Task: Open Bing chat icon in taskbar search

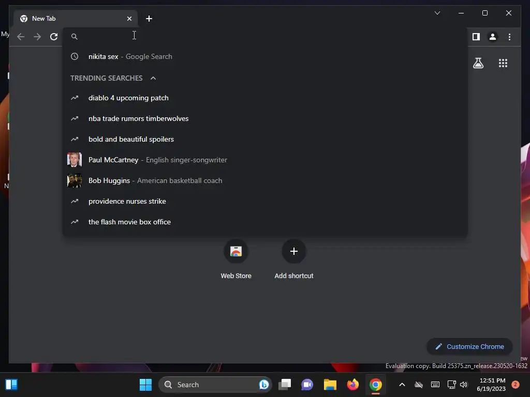Action: click(263, 385)
